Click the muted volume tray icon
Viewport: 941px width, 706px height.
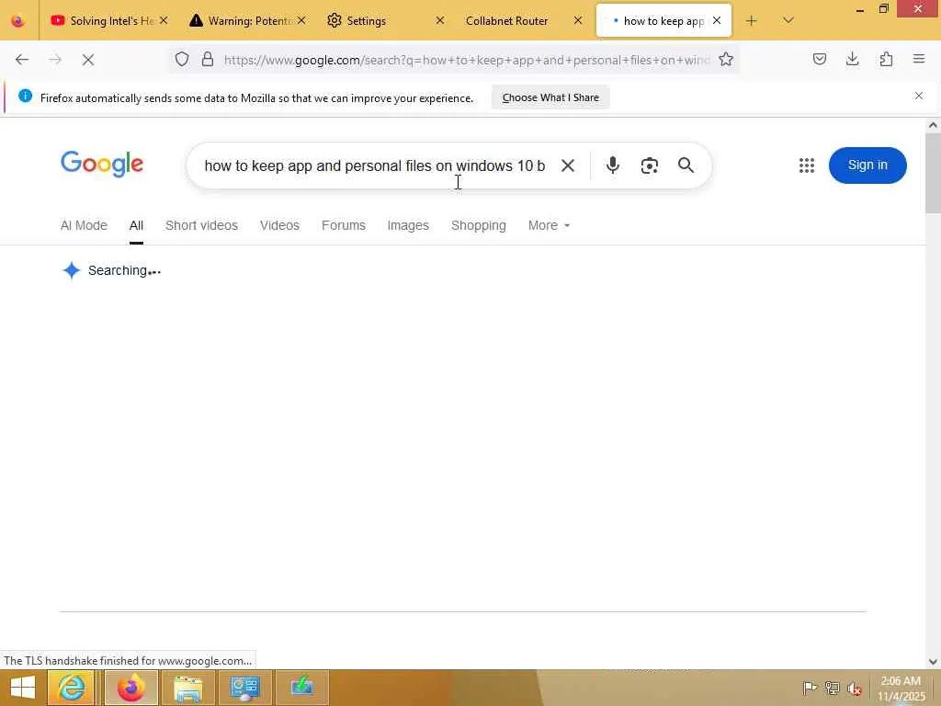pyautogui.click(x=855, y=689)
